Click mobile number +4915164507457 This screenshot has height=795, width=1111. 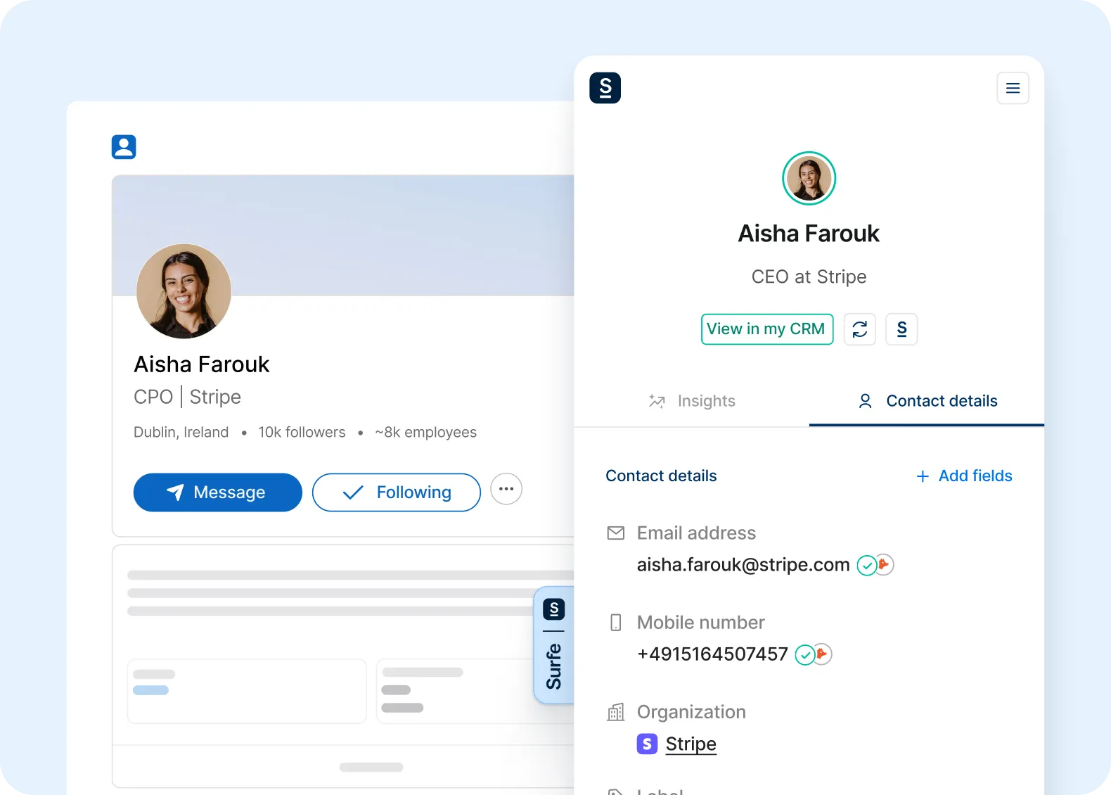[x=712, y=654]
